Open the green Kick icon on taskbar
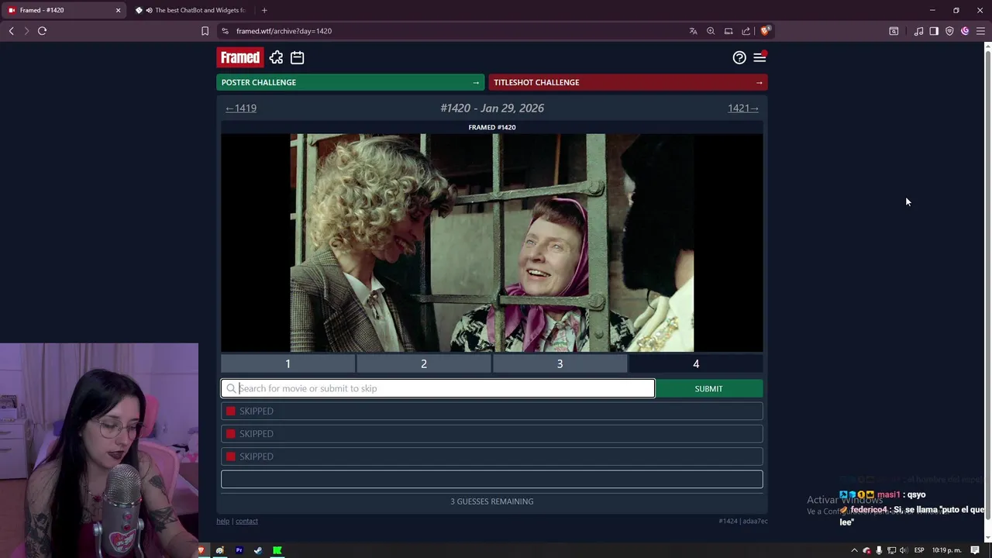Viewport: 992px width, 558px height. [x=277, y=550]
